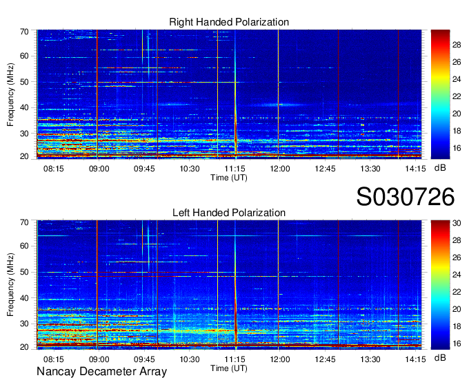Click the "18" value on Right Handed color bar

click(x=457, y=131)
